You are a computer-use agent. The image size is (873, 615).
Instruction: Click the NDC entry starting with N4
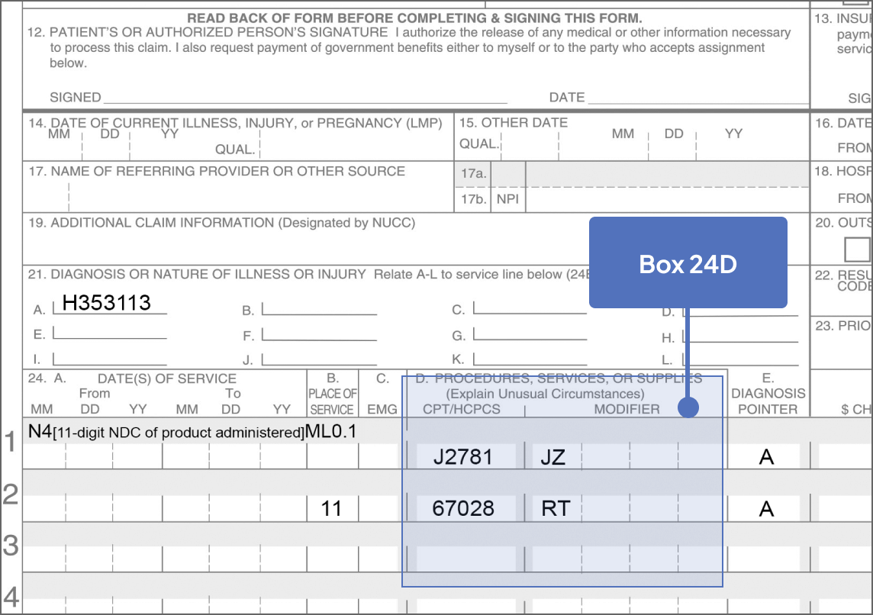191,432
